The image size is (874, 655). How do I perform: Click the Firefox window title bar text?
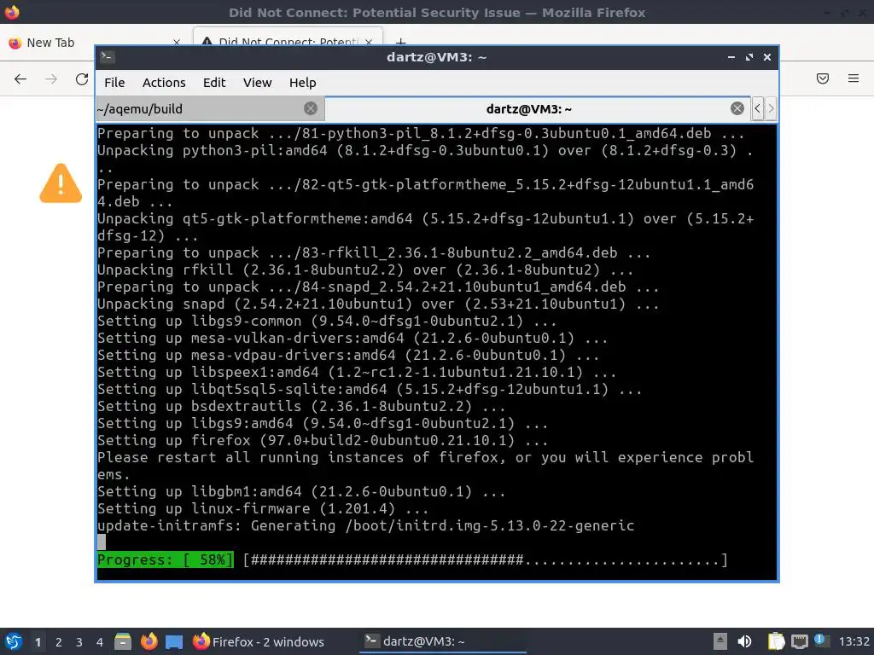[437, 12]
